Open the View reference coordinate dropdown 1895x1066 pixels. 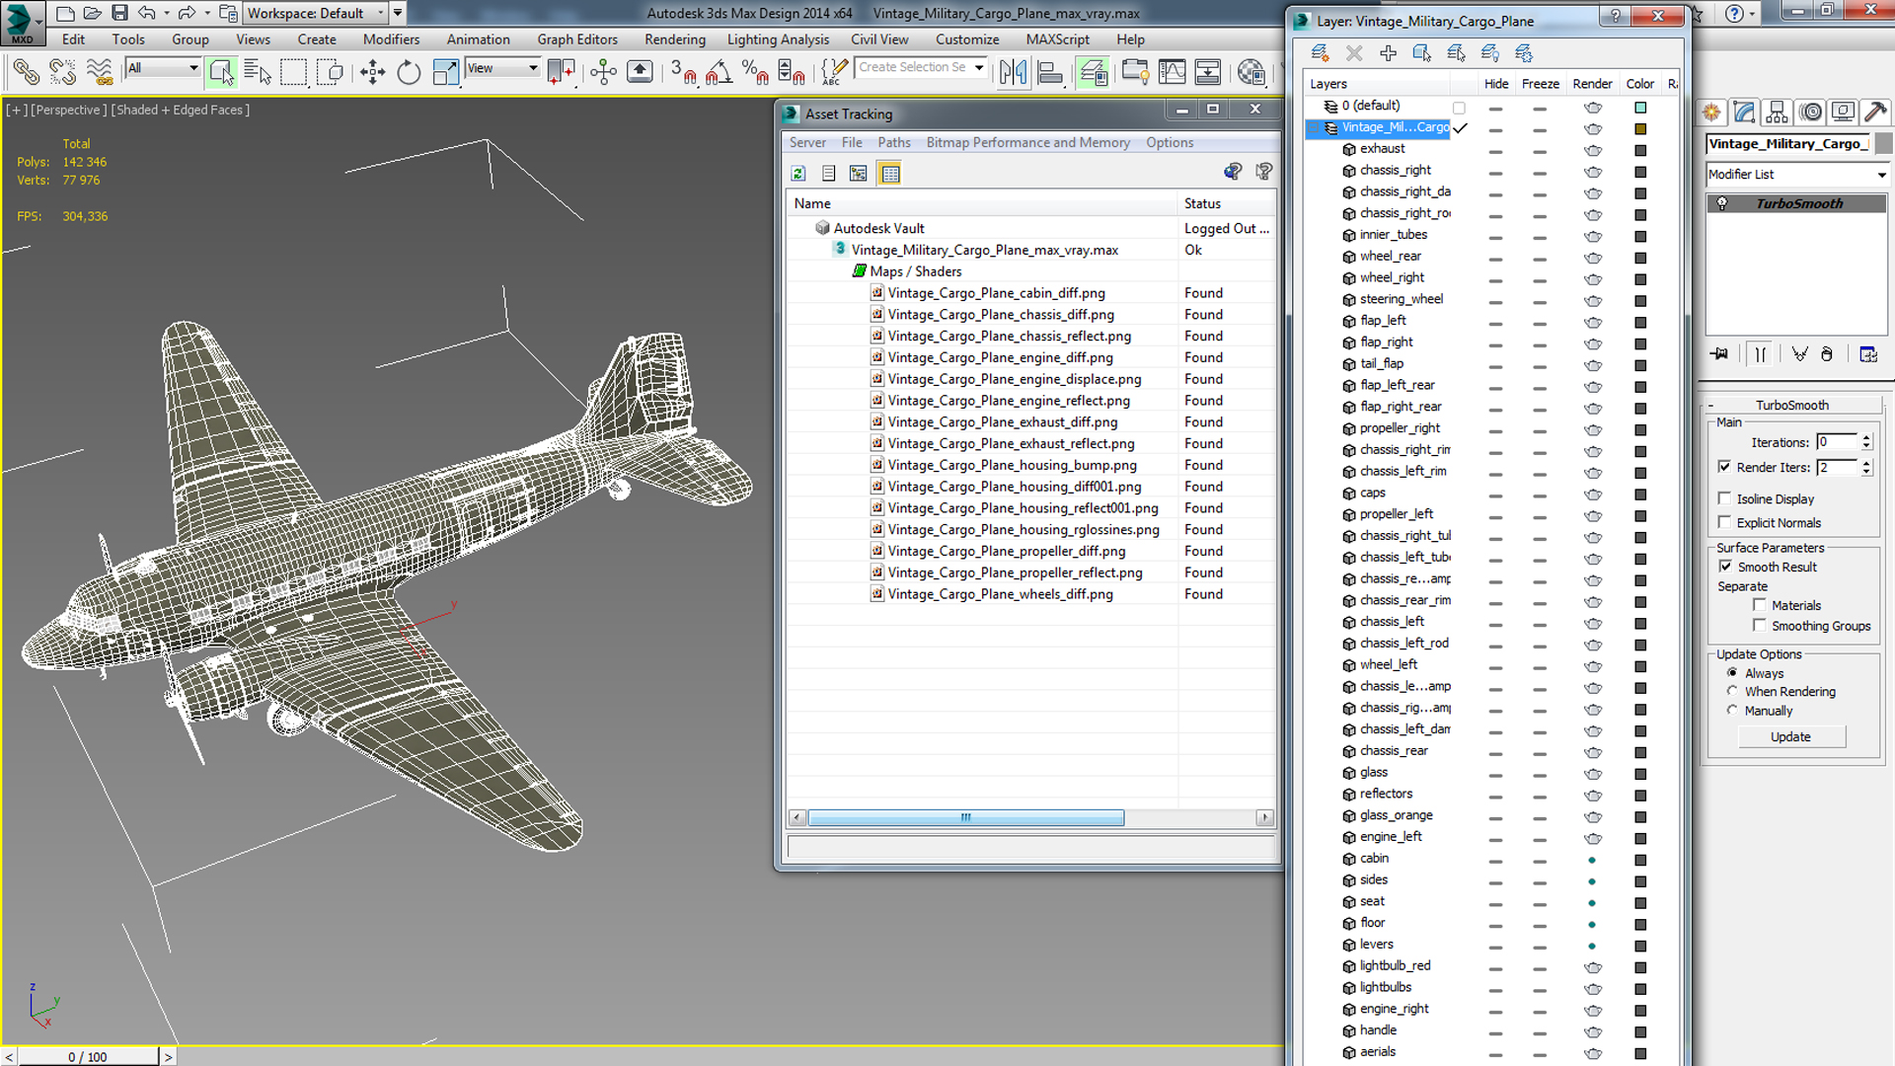503,68
